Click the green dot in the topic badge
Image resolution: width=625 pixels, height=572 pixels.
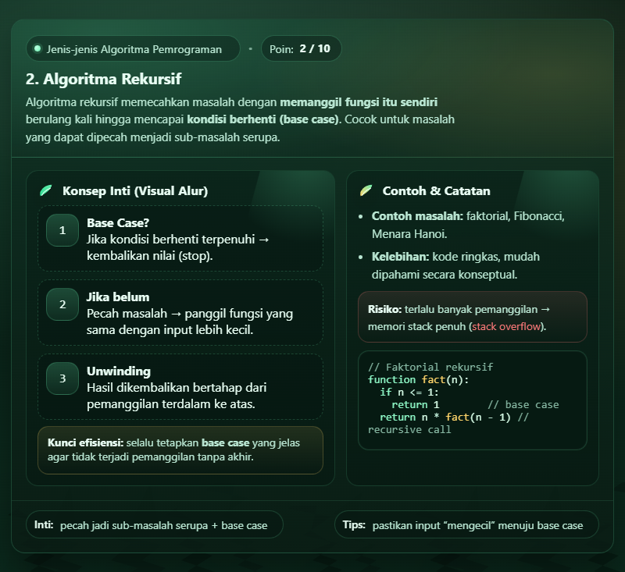tap(37, 48)
